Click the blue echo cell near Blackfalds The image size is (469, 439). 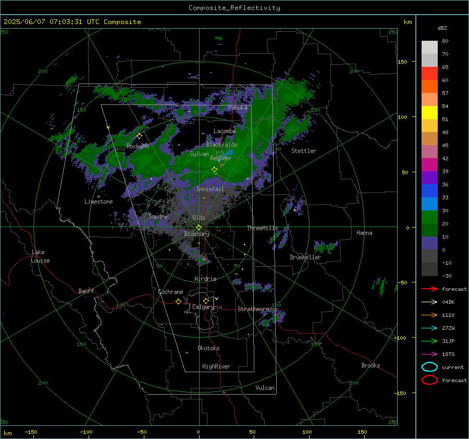click(229, 152)
